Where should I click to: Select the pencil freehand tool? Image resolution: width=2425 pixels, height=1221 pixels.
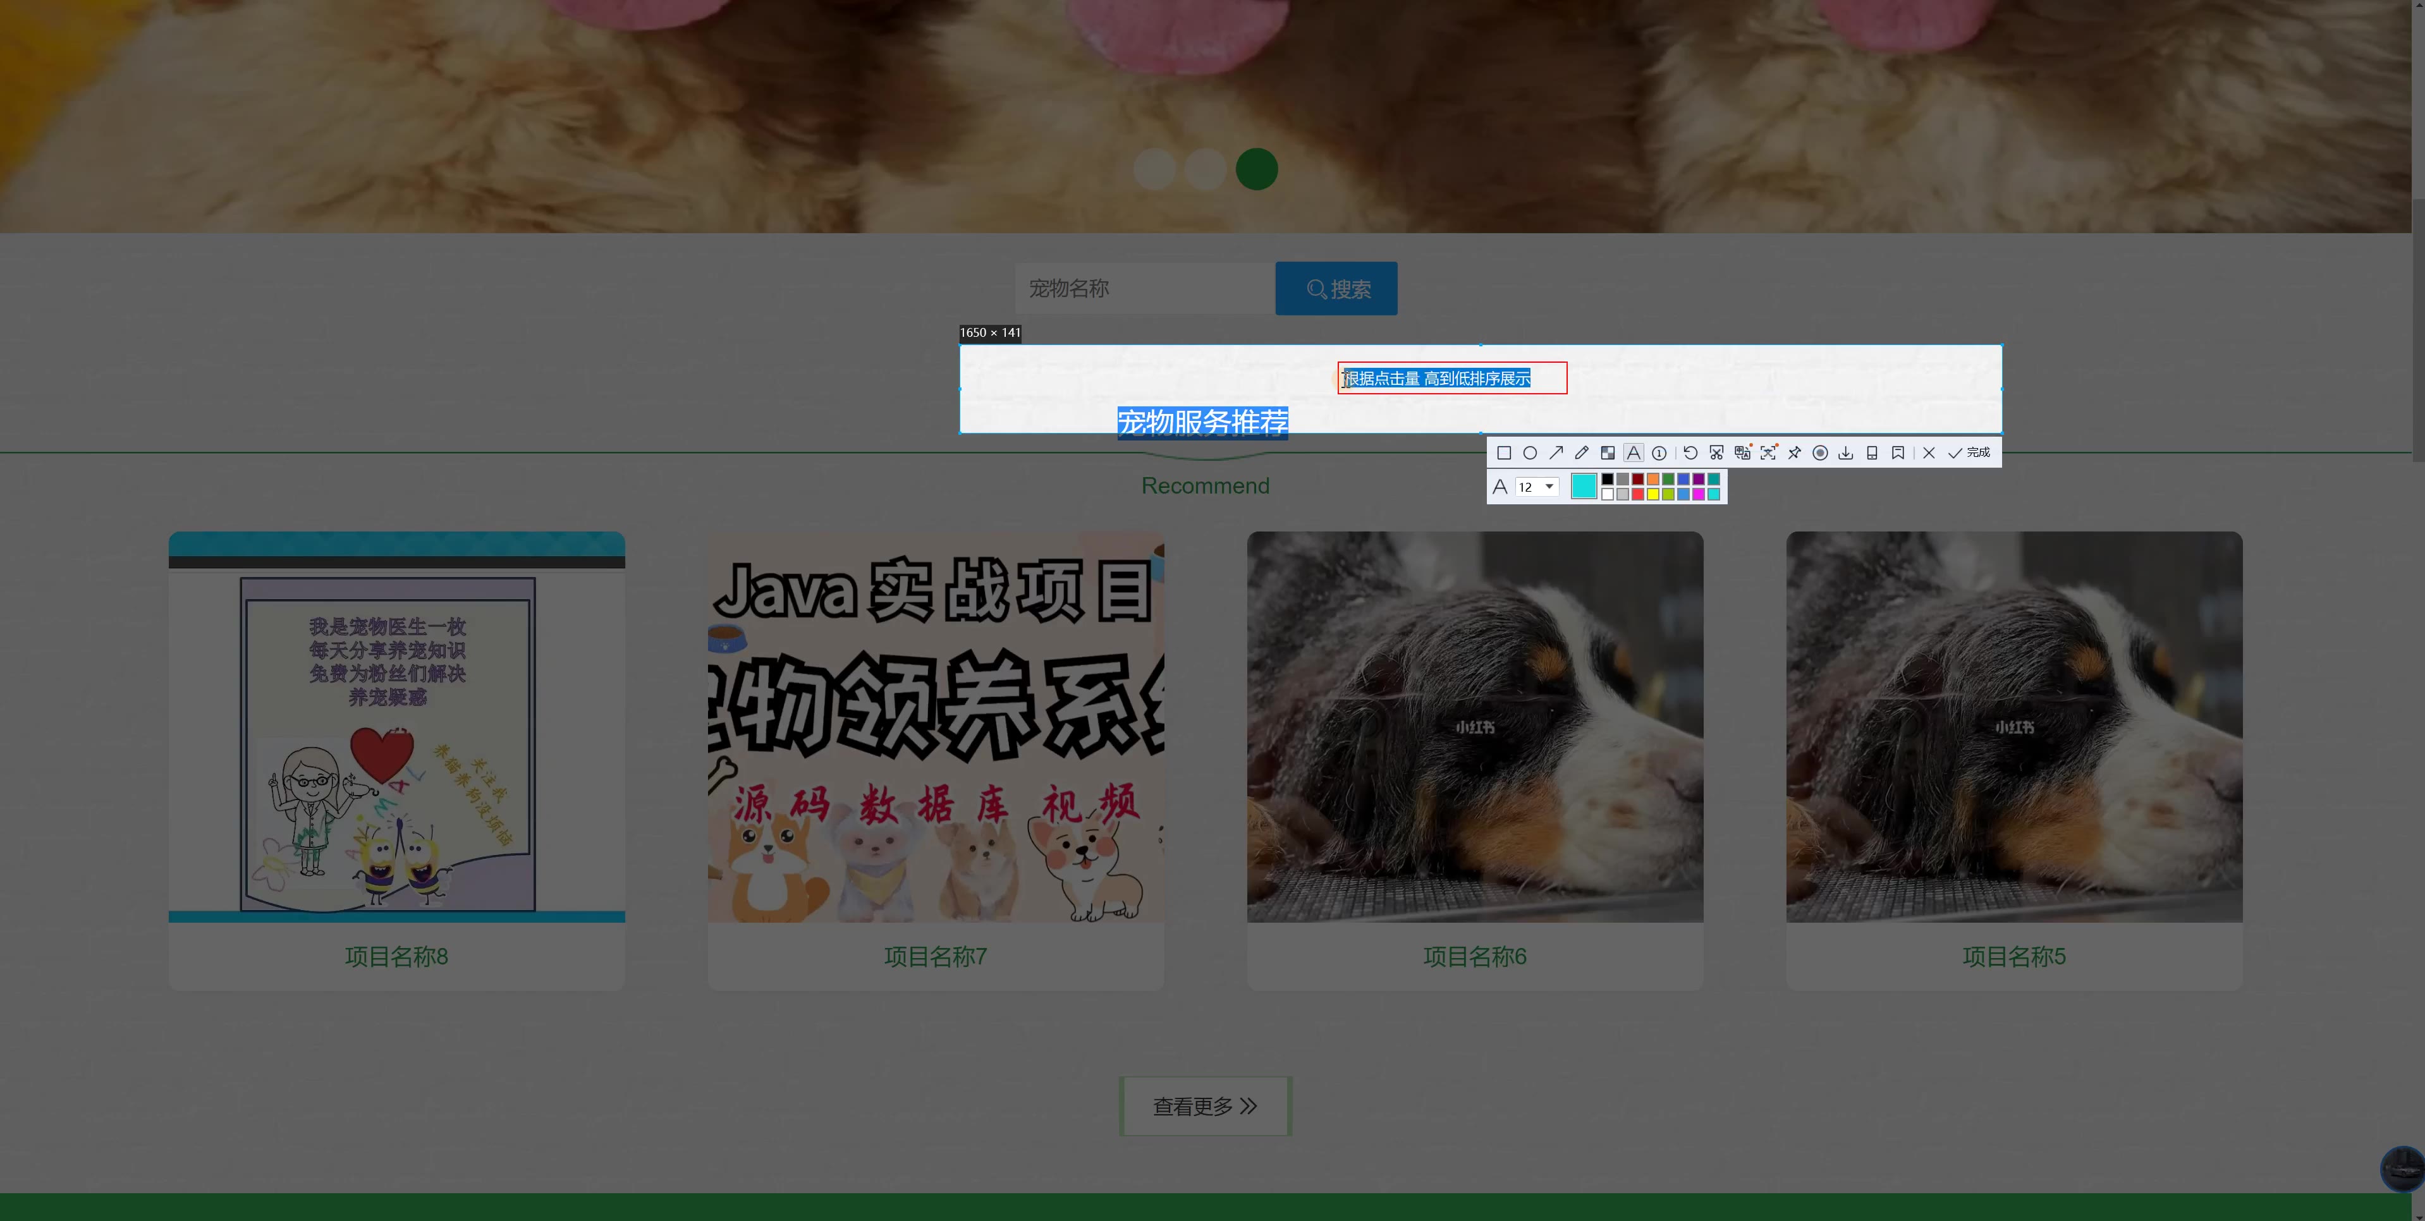[x=1582, y=453]
